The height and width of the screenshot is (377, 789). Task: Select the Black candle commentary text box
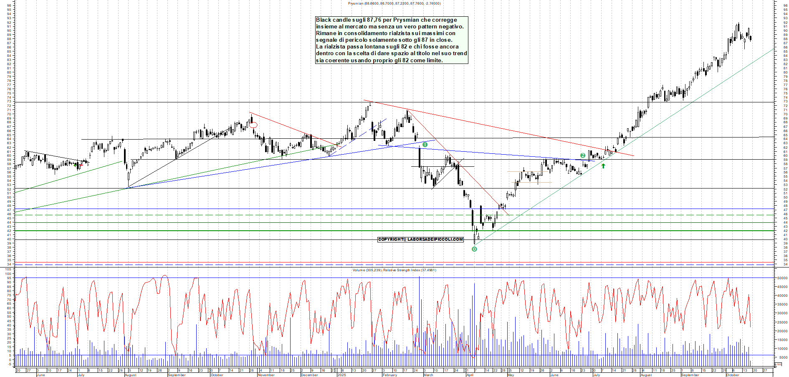point(391,40)
